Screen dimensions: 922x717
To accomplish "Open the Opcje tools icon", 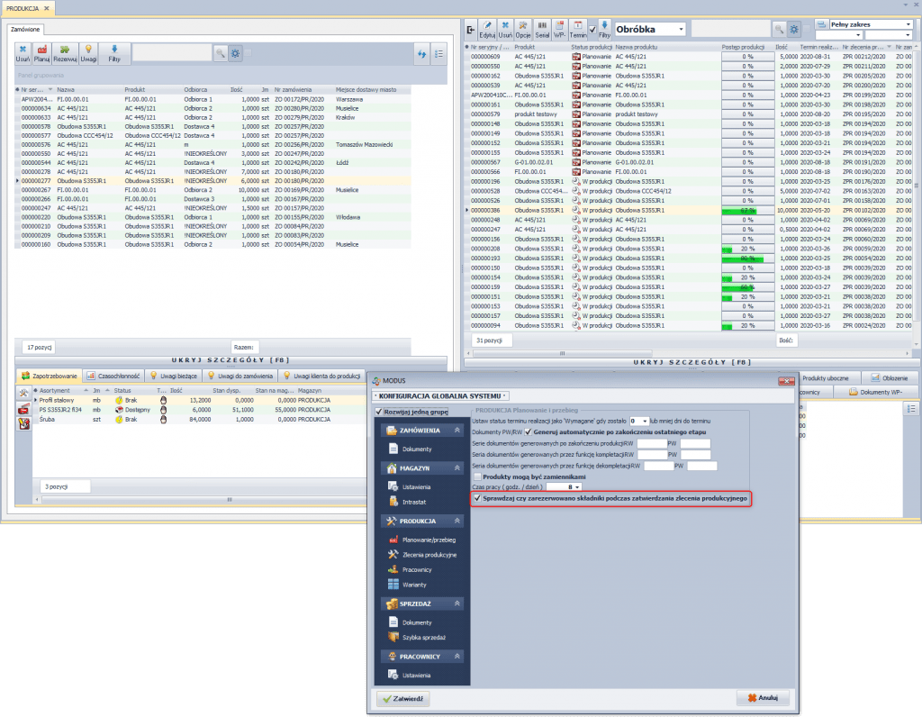I will click(x=523, y=30).
